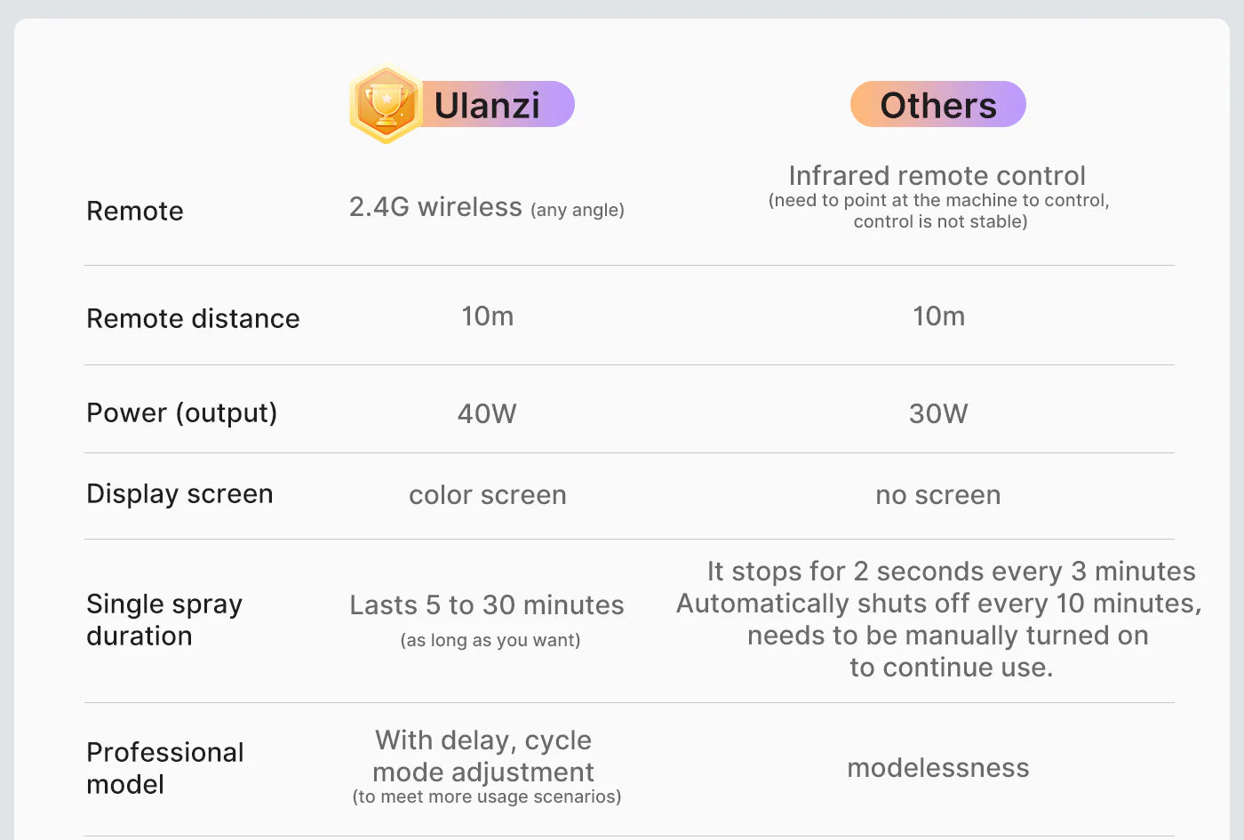The image size is (1244, 840).
Task: Select the Remote row label
Action: pyautogui.click(x=135, y=212)
